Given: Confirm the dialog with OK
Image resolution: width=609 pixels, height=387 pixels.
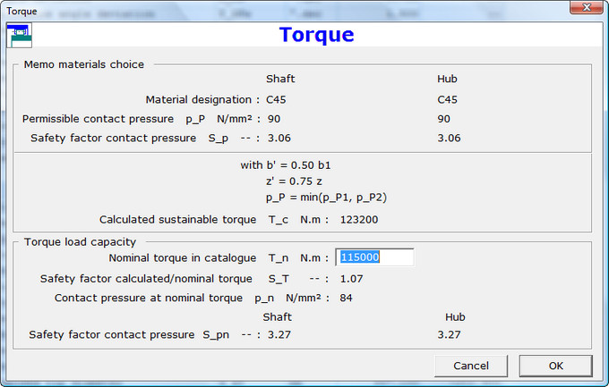Looking at the screenshot, I should click(x=555, y=366).
